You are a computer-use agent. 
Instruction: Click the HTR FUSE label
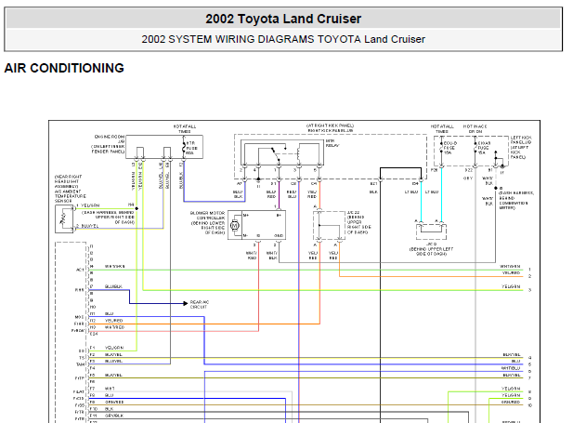tap(191, 148)
